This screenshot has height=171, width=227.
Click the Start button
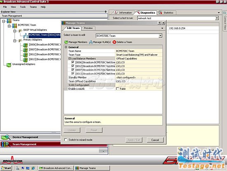pyautogui.click(x=6, y=168)
